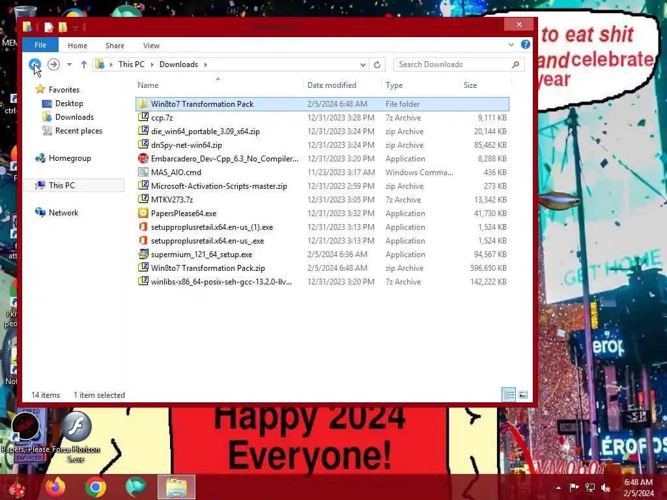Open Downloads in the navigation pane
Image resolution: width=667 pixels, height=500 pixels.
click(x=74, y=117)
